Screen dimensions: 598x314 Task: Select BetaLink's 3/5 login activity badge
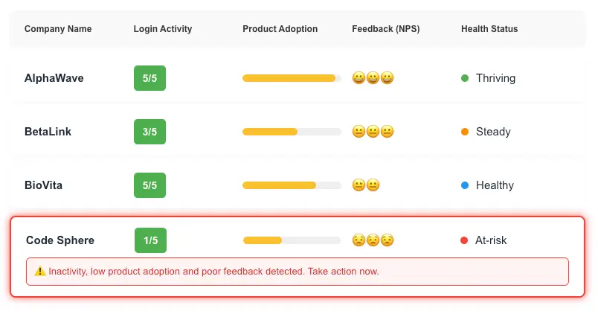click(x=150, y=132)
